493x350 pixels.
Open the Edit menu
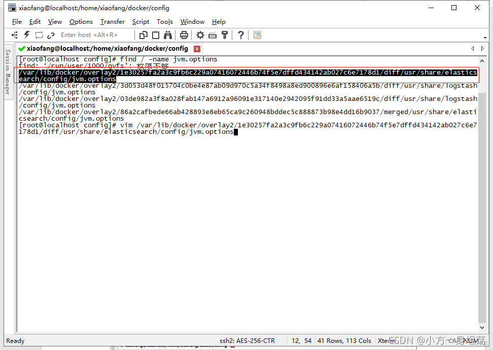pyautogui.click(x=35, y=22)
